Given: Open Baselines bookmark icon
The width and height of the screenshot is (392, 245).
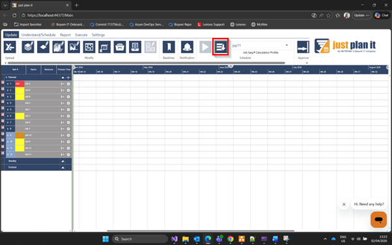Looking at the screenshot, I should pyautogui.click(x=169, y=47).
